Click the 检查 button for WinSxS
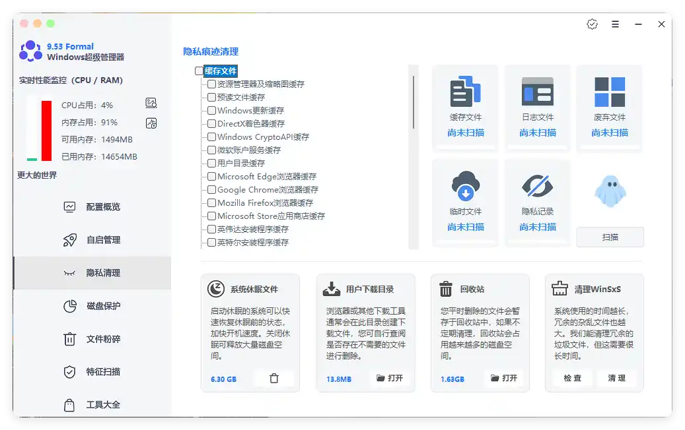The image size is (685, 430). pos(572,378)
